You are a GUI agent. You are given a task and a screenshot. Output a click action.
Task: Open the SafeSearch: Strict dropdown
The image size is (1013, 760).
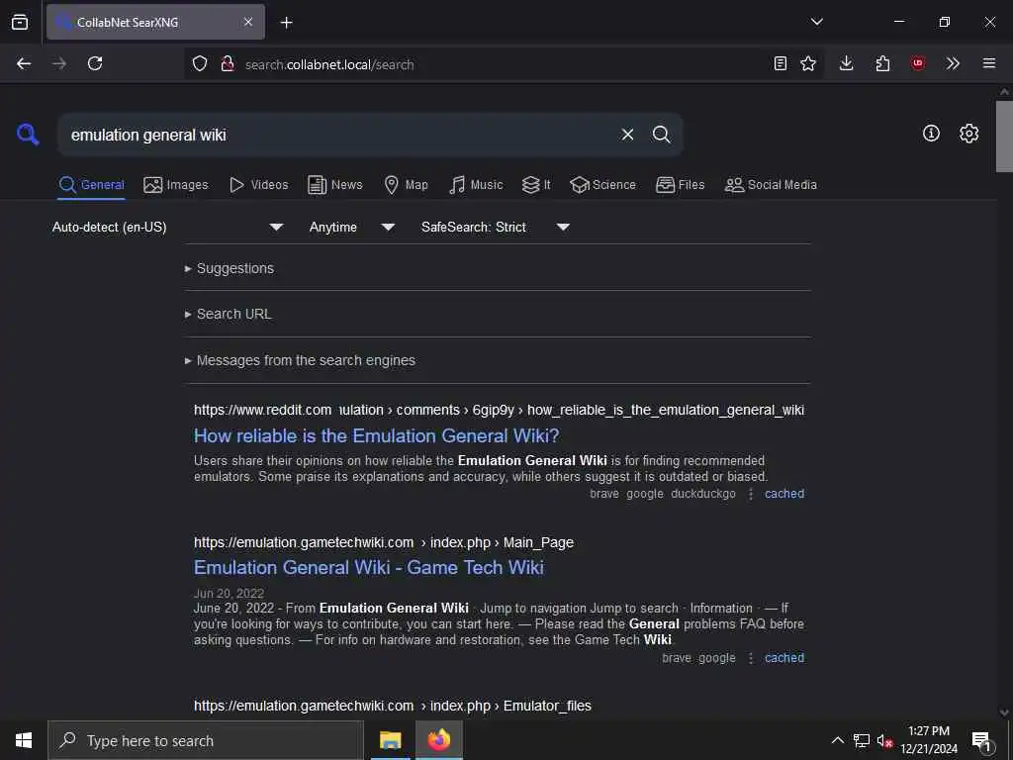tap(496, 227)
